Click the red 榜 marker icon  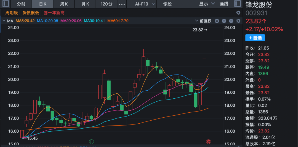(208, 142)
